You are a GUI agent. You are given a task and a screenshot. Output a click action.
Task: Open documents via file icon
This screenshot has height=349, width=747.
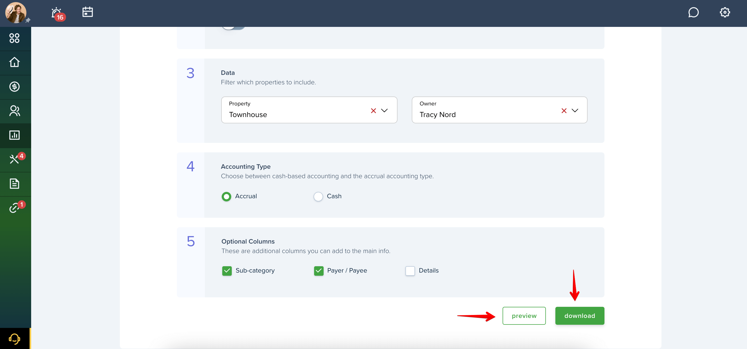click(x=15, y=184)
